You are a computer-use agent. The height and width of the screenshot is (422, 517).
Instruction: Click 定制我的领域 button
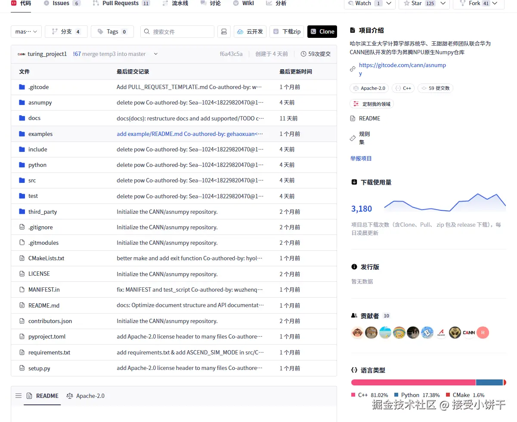pos(372,104)
